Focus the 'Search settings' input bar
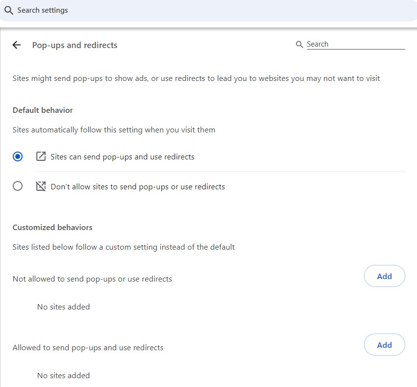 pos(208,10)
